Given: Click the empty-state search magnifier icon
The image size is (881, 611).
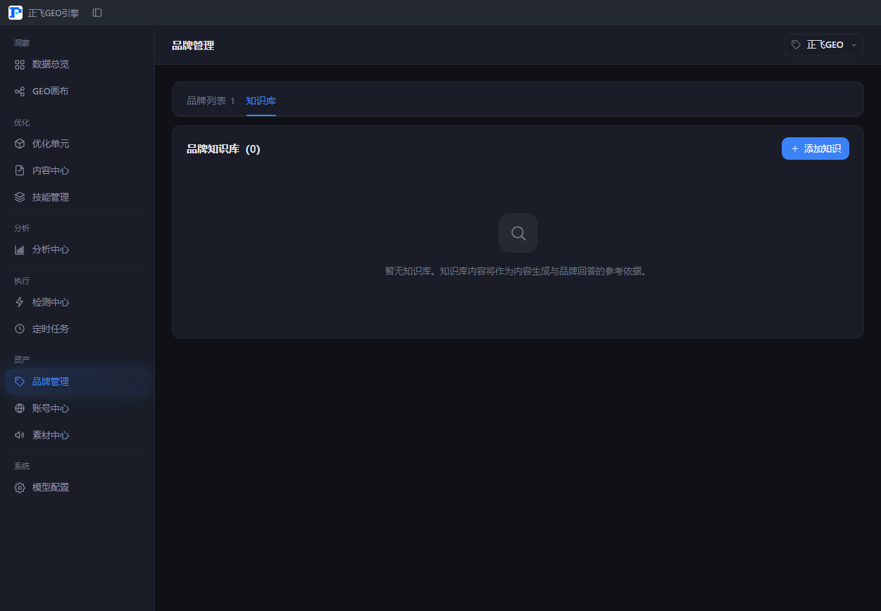Looking at the screenshot, I should (518, 233).
